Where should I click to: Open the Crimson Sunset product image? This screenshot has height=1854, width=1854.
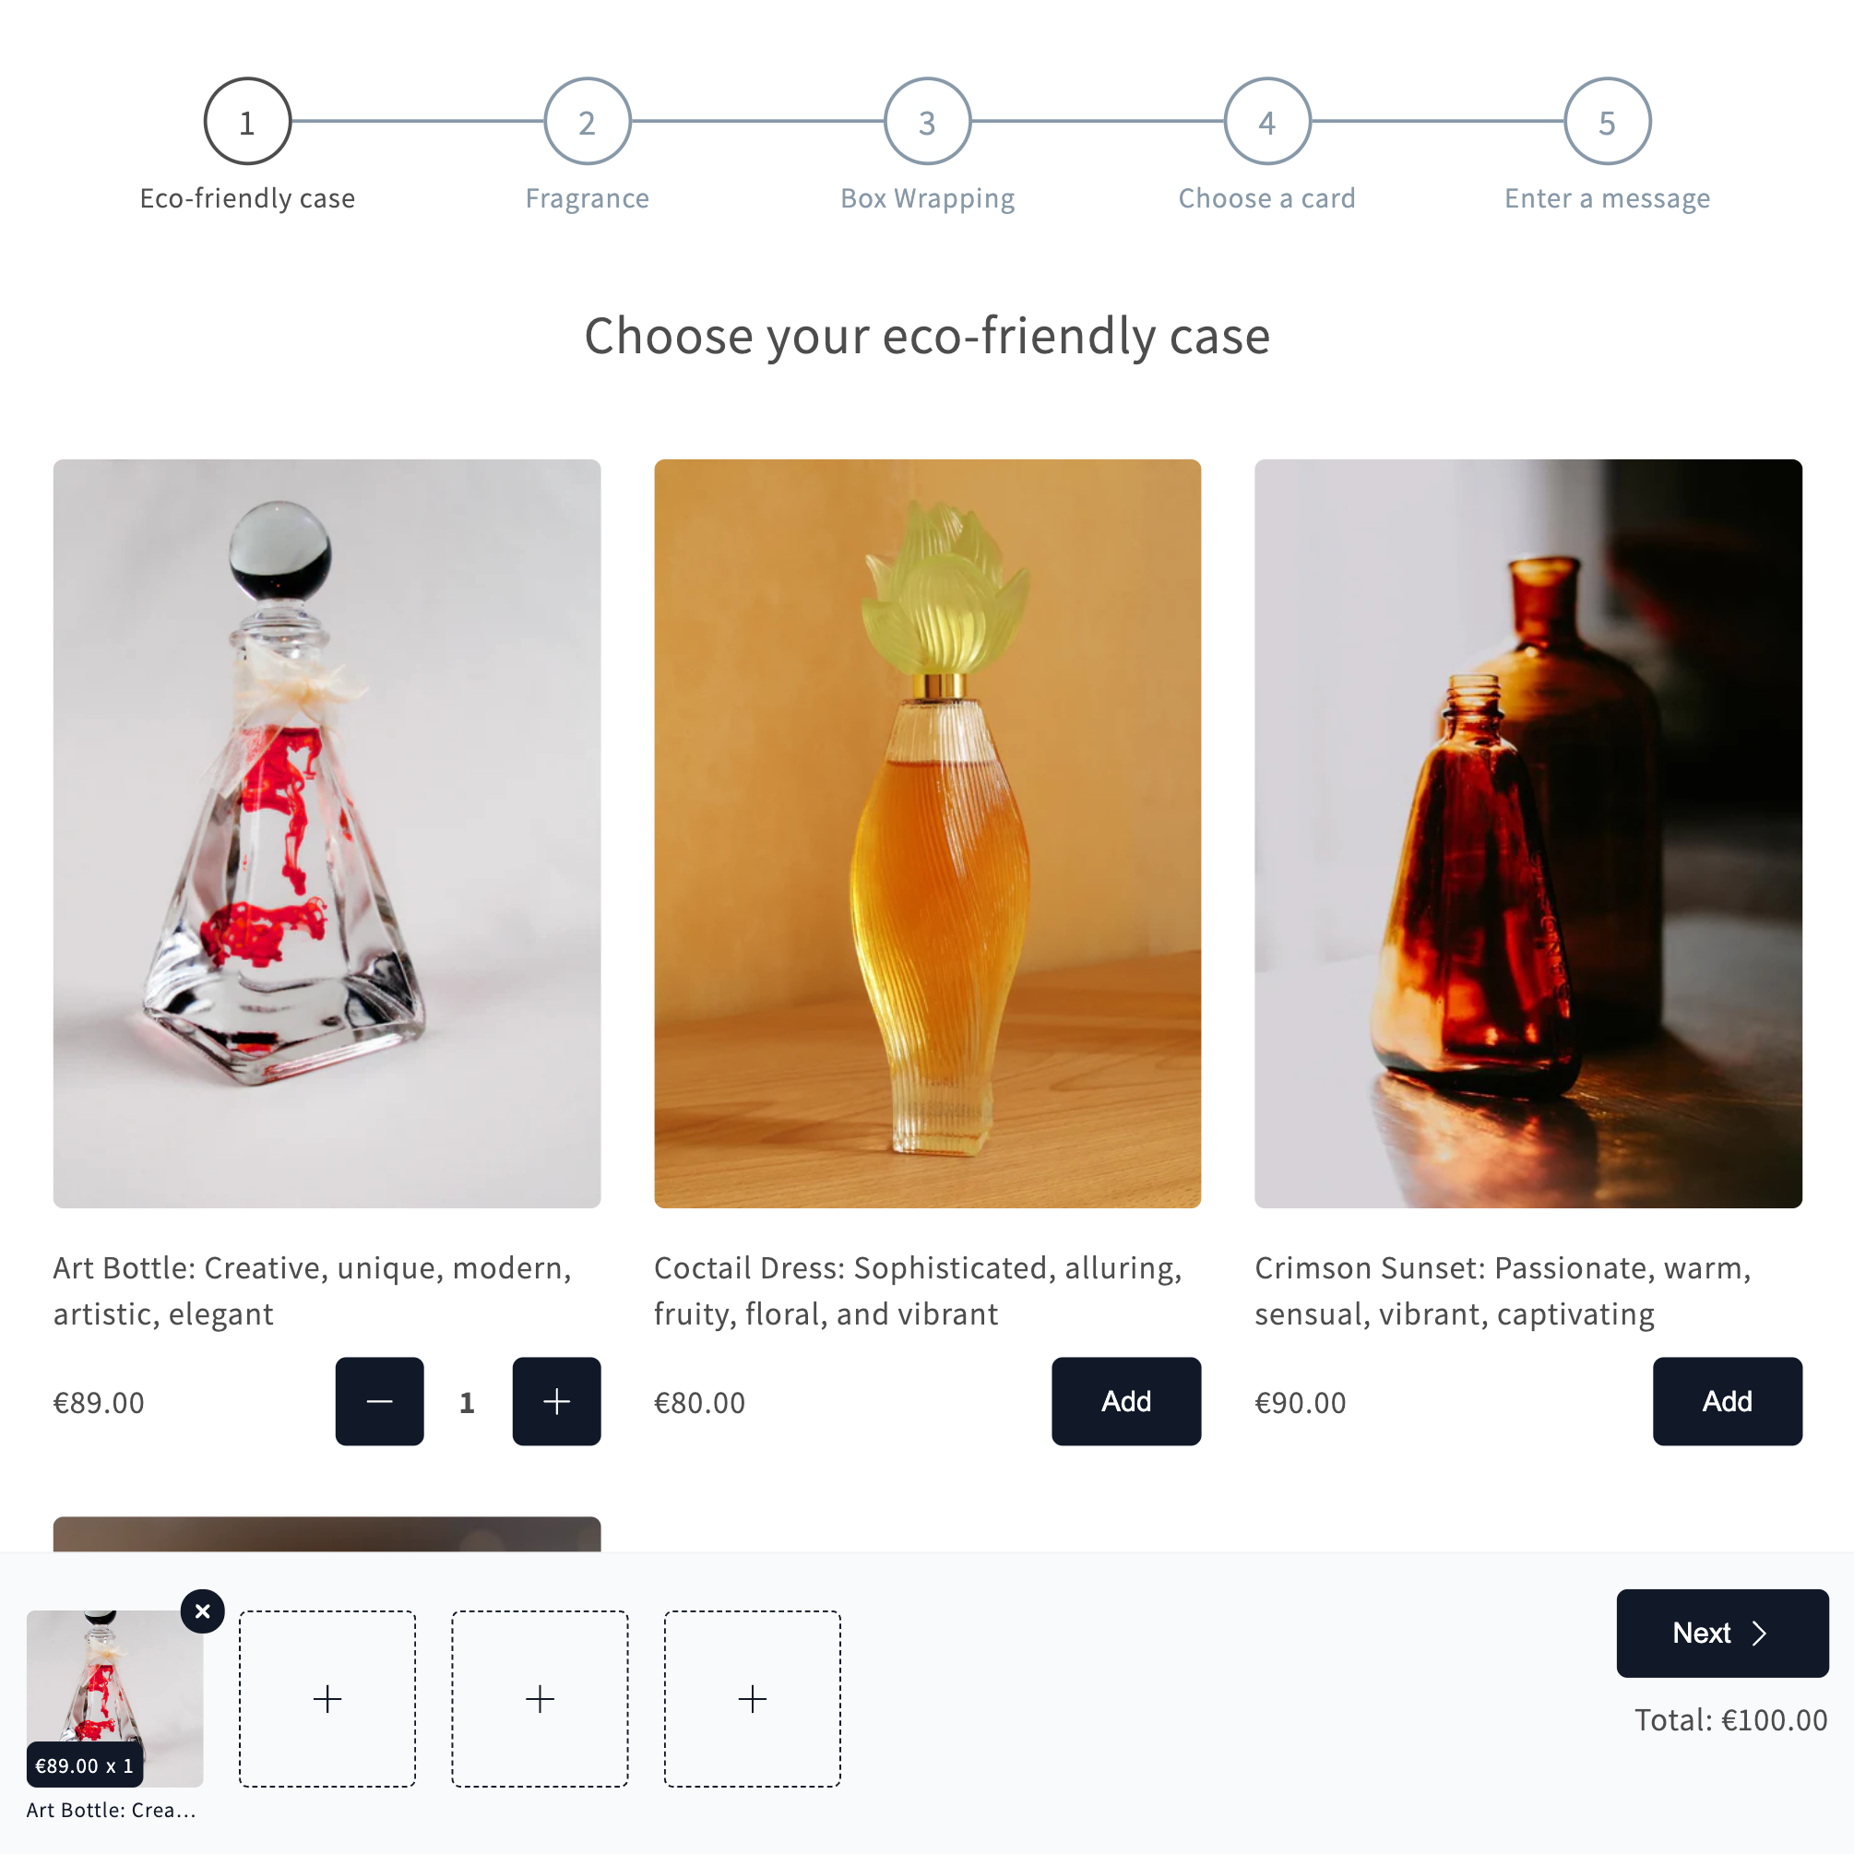[1527, 833]
